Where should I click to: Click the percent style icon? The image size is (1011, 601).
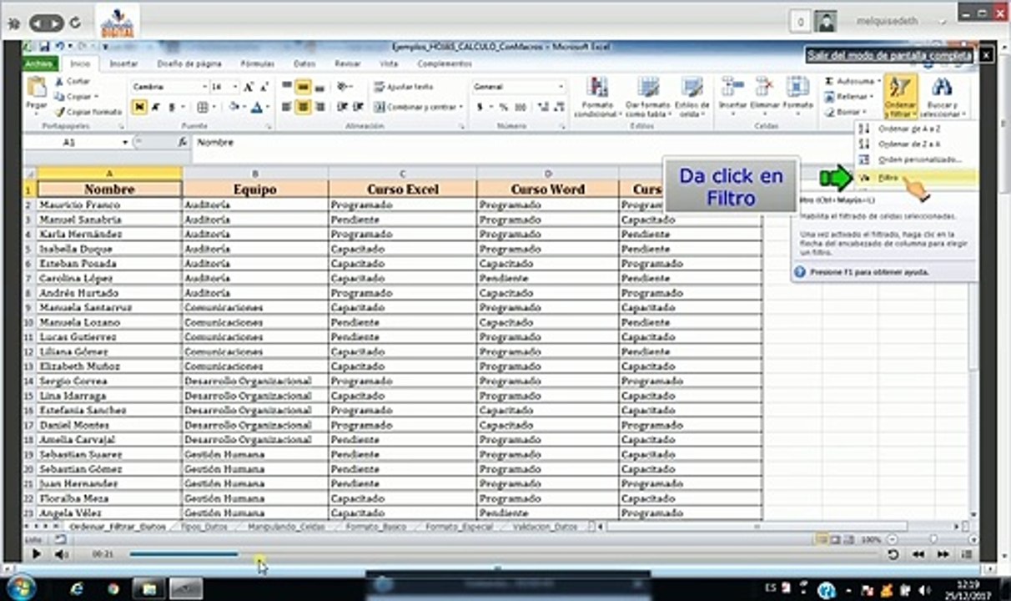tap(504, 107)
